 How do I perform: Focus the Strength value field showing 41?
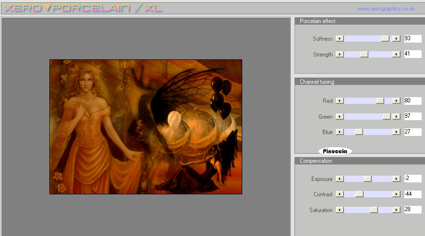(413, 54)
